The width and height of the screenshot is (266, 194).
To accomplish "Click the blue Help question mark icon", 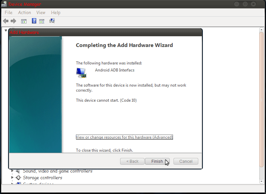I will pos(34,21).
